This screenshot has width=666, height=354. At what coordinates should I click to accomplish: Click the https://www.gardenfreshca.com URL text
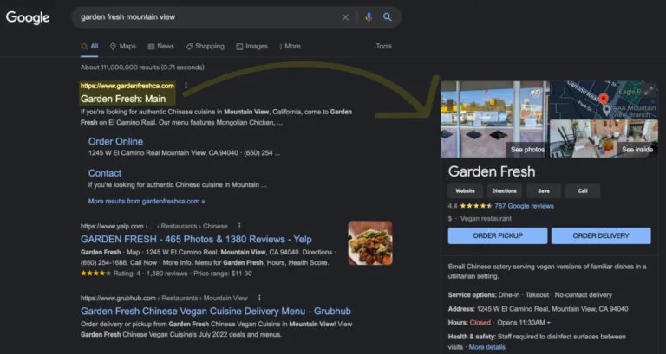pos(127,86)
